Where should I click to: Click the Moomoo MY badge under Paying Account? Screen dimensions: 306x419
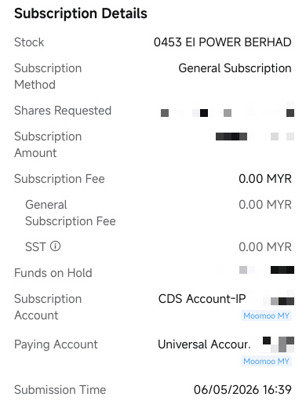[266, 361]
